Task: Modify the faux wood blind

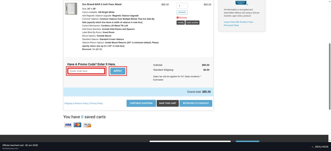Action: pos(181,23)
